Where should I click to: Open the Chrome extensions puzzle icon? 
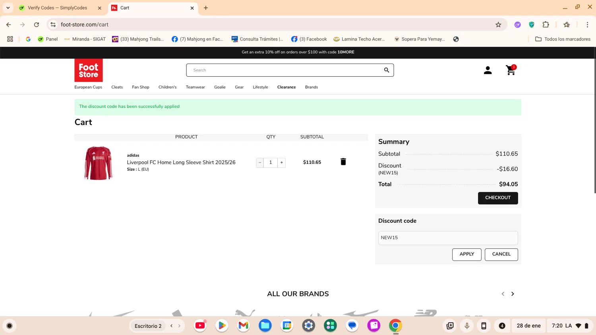click(x=546, y=25)
